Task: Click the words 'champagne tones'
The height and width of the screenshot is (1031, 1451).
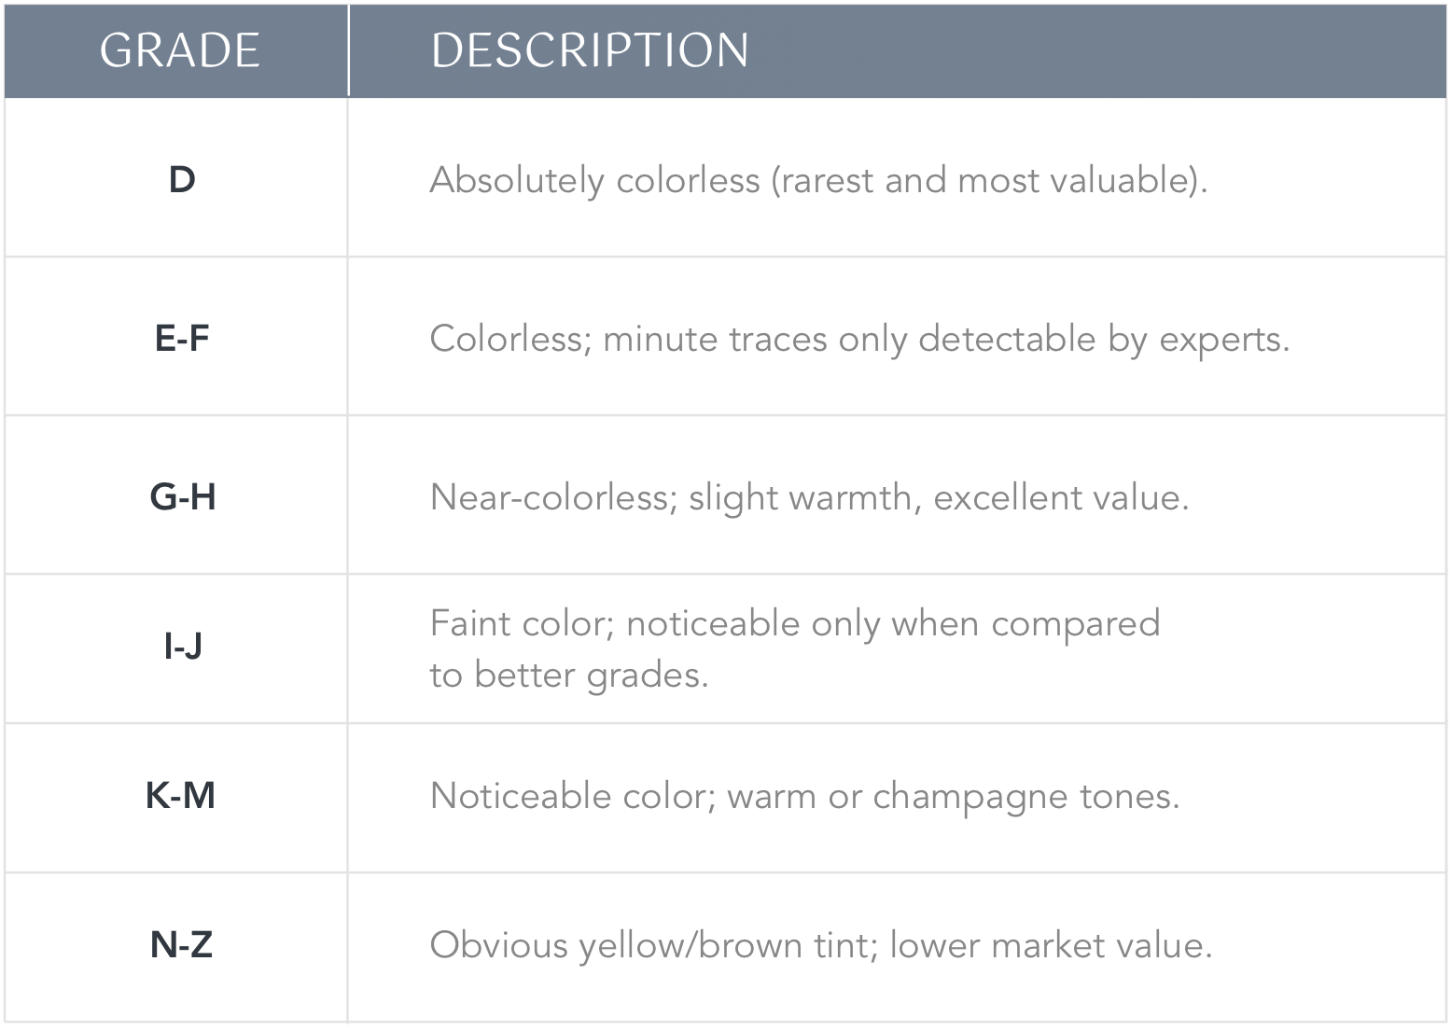Action: pos(1025,796)
